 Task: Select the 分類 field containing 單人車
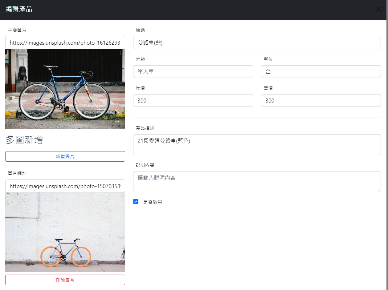point(193,71)
